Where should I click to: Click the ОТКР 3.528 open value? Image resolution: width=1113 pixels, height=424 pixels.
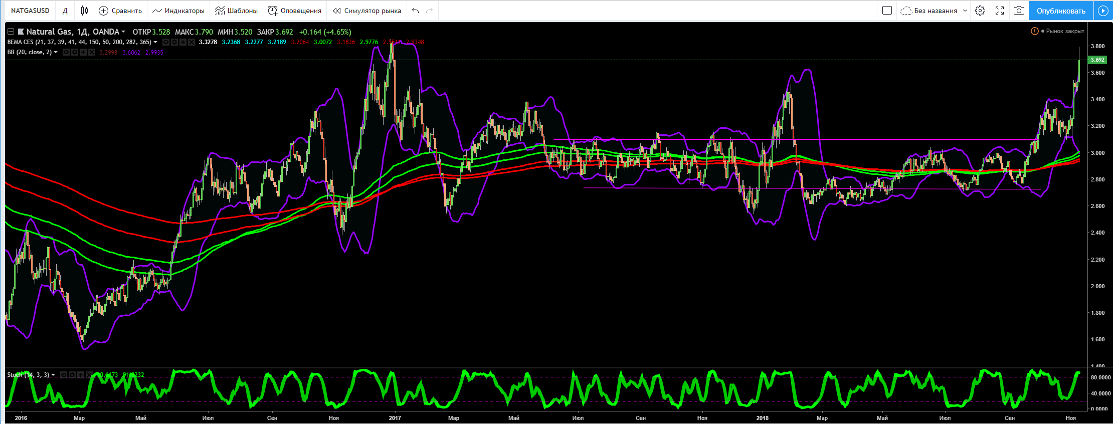(x=151, y=32)
